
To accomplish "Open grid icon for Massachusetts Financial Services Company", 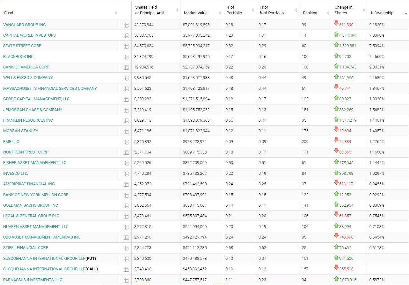I will point(126,89).
